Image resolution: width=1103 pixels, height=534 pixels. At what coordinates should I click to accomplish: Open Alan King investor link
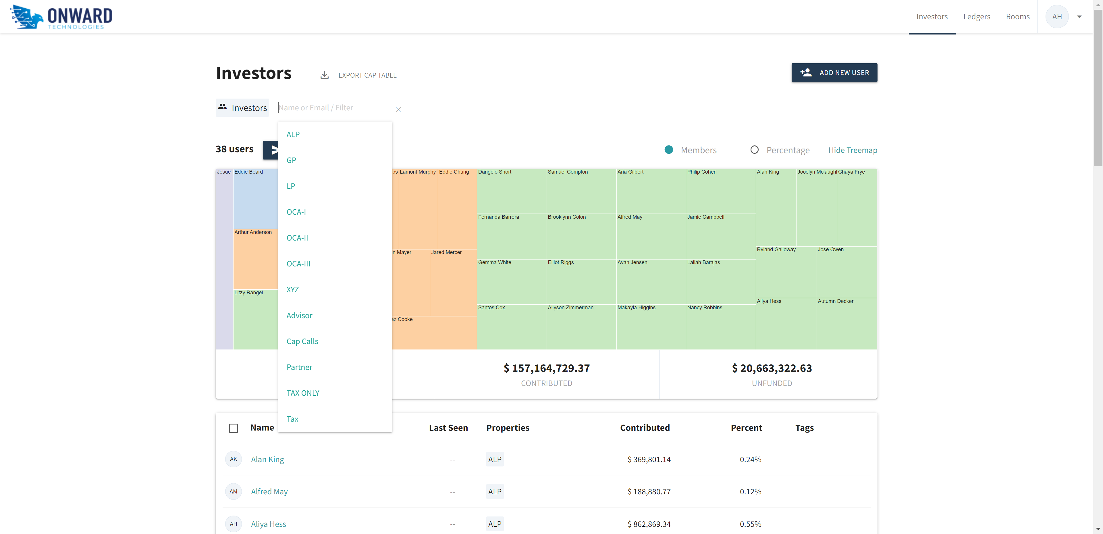pos(267,460)
